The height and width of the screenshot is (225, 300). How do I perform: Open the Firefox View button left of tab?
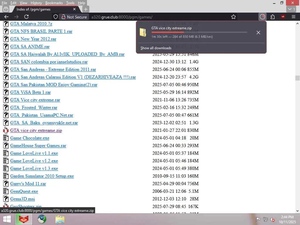click(x=6, y=9)
